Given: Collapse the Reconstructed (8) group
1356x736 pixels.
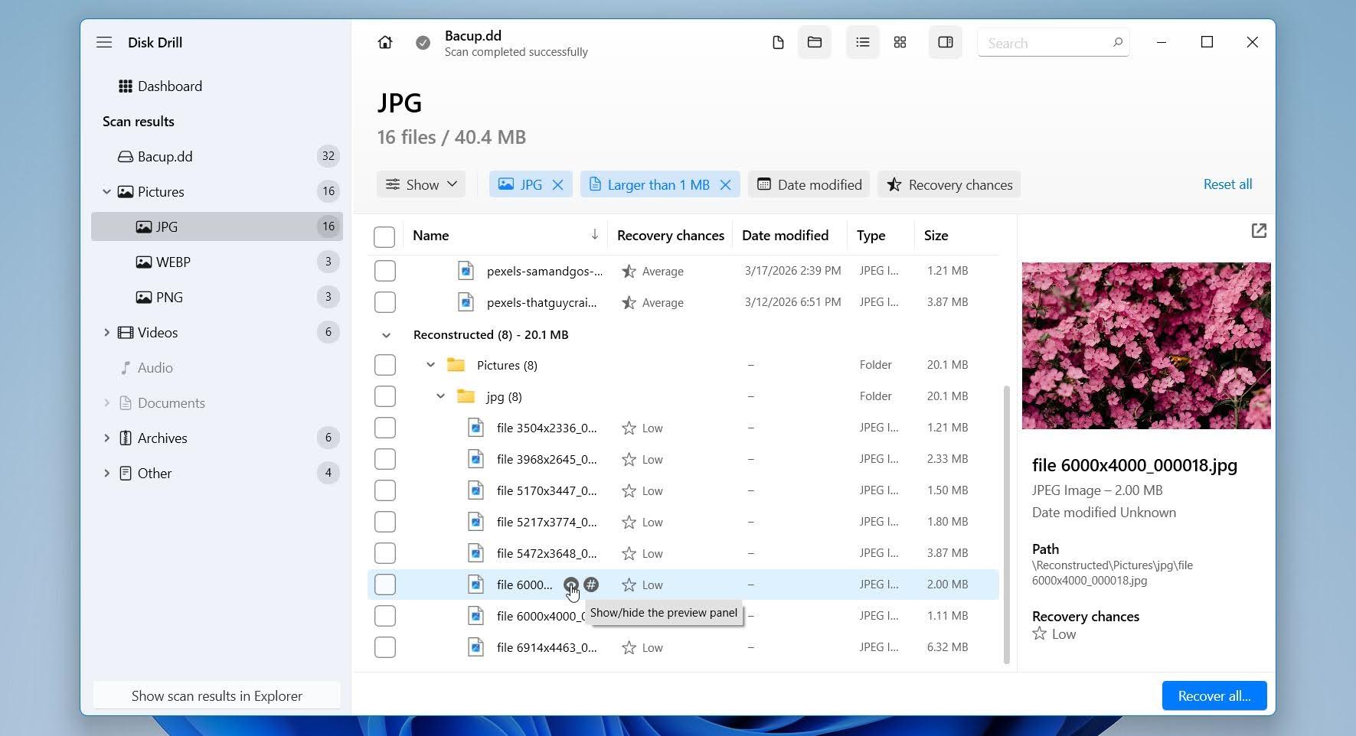Looking at the screenshot, I should (386, 335).
